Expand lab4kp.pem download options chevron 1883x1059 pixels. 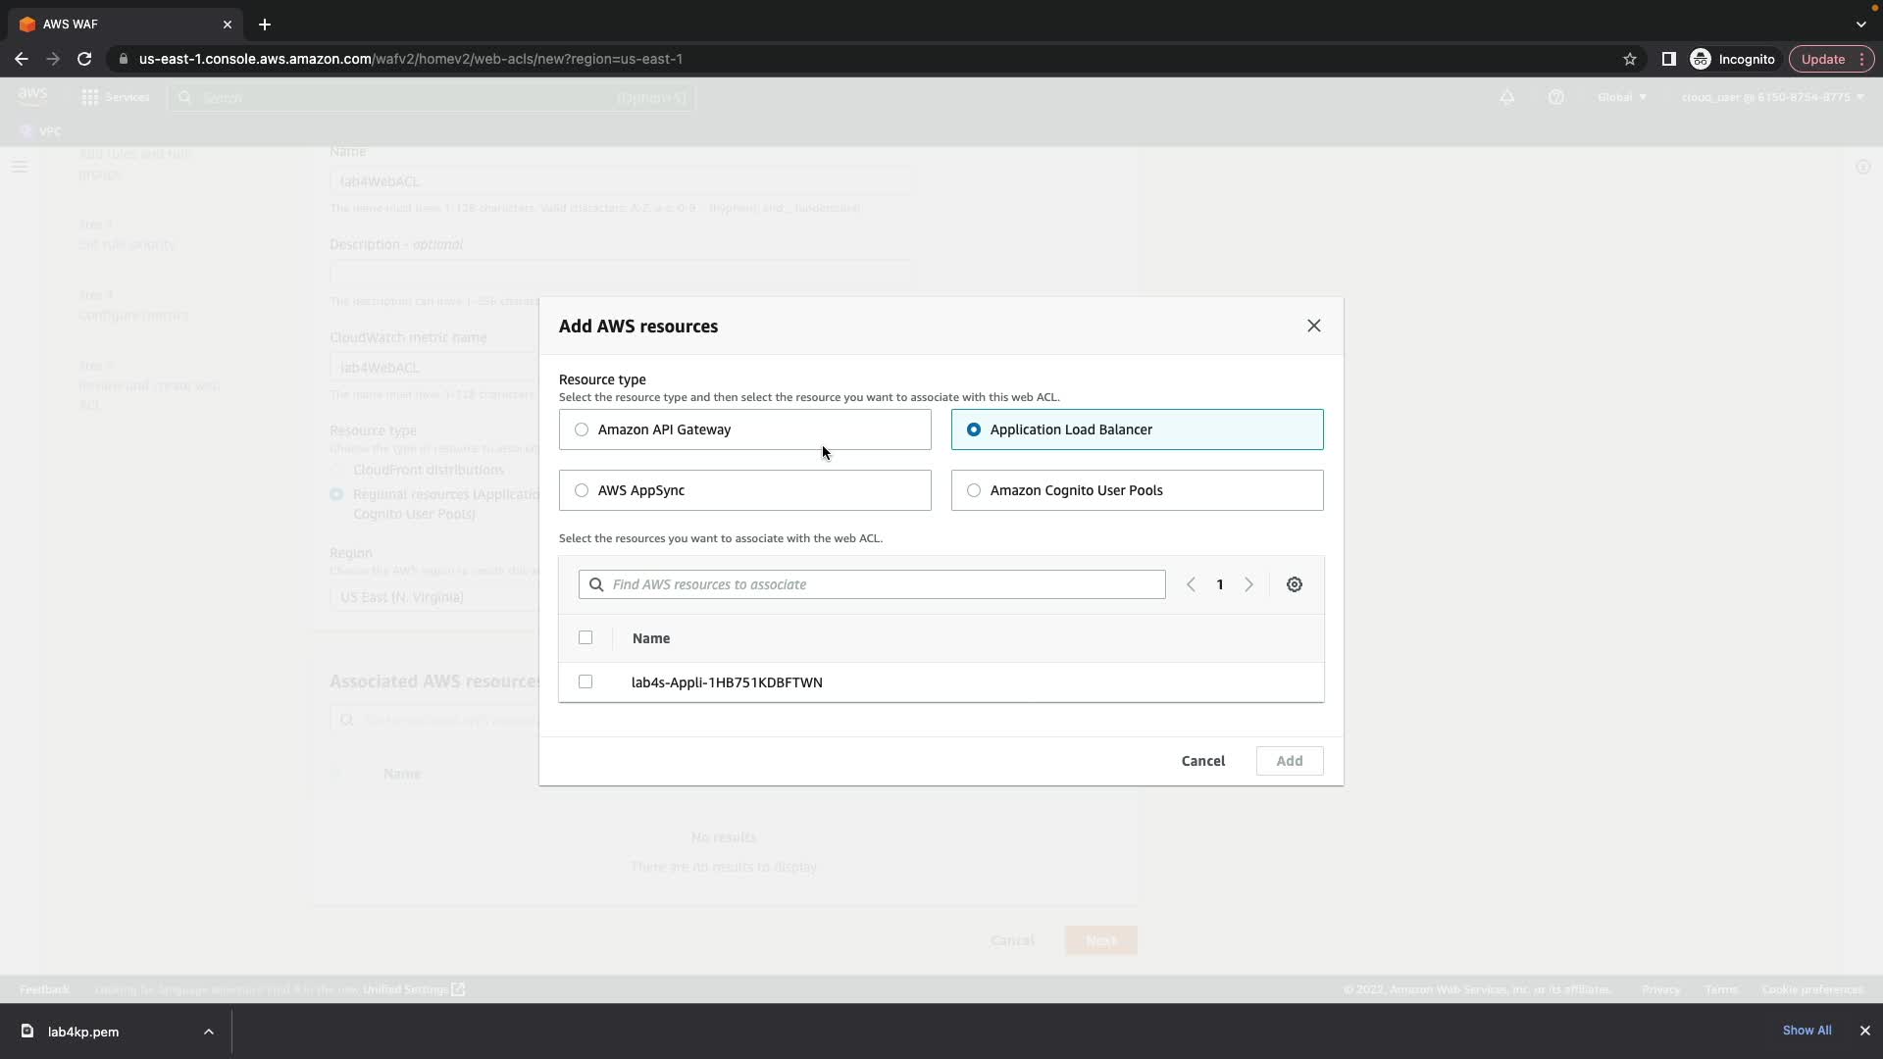tap(209, 1032)
